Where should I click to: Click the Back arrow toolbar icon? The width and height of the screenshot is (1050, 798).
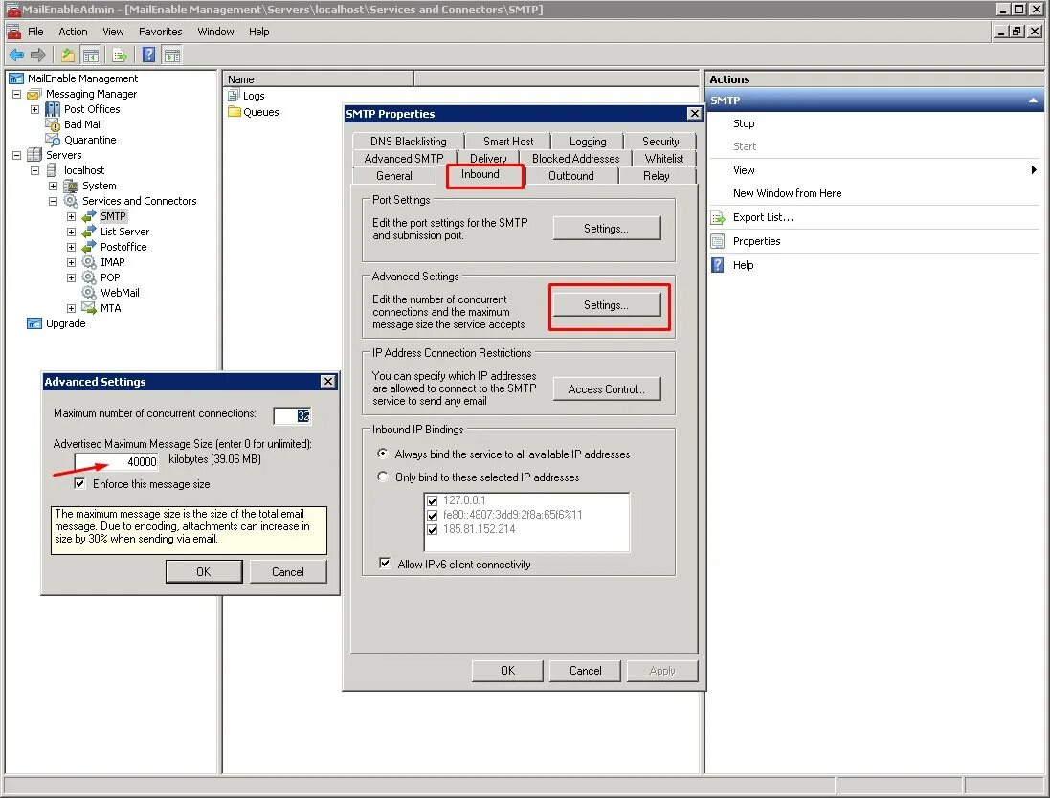[x=16, y=55]
